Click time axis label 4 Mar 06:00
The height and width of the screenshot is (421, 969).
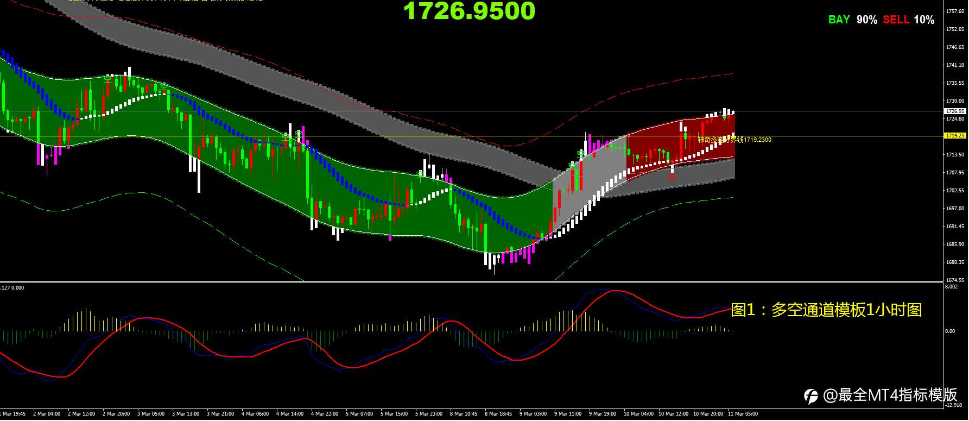(x=256, y=414)
